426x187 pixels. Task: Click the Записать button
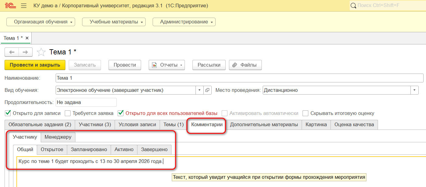(x=85, y=65)
